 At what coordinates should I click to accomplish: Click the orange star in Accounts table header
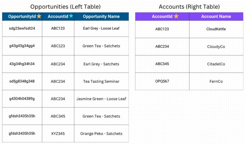[x=176, y=16]
